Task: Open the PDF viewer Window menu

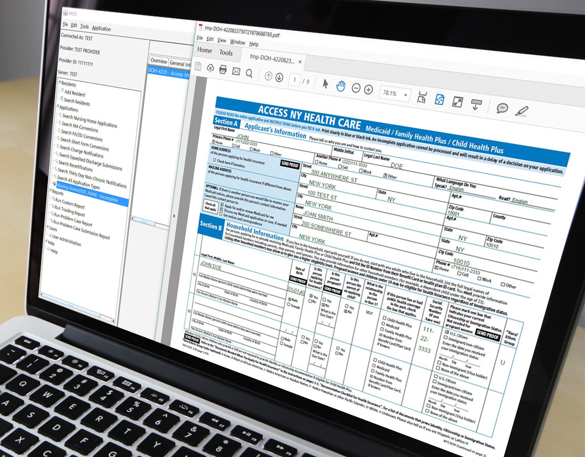Action: click(238, 42)
